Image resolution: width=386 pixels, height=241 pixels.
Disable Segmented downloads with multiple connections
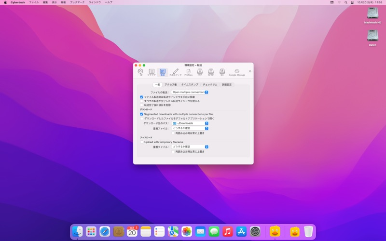(141, 114)
